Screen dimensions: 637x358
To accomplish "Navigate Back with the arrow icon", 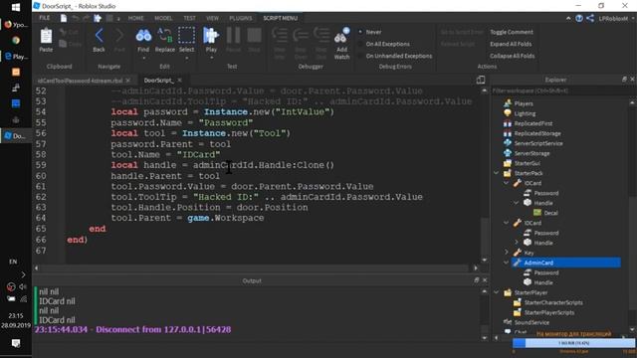I will [99, 36].
